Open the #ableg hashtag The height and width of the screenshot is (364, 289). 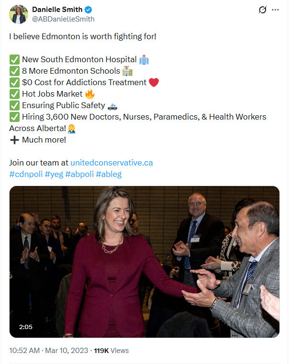109,174
